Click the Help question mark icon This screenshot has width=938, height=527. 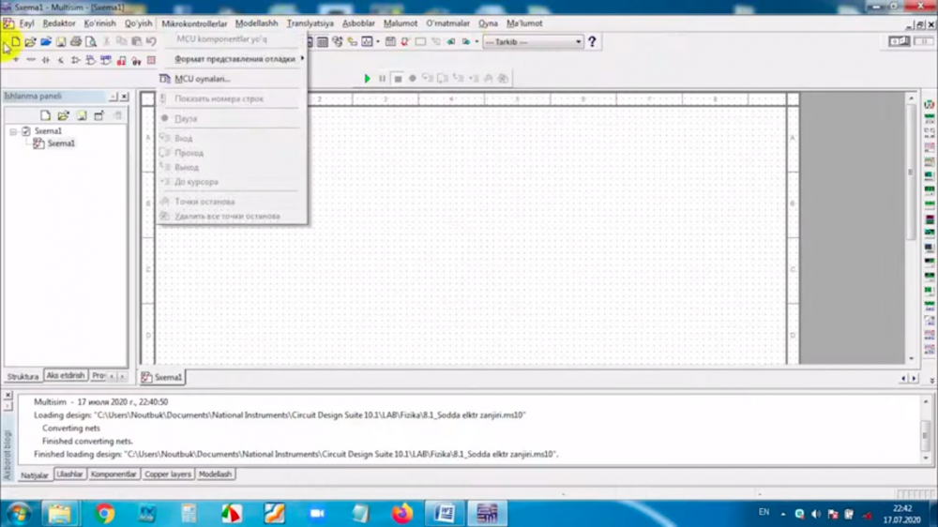tap(593, 42)
